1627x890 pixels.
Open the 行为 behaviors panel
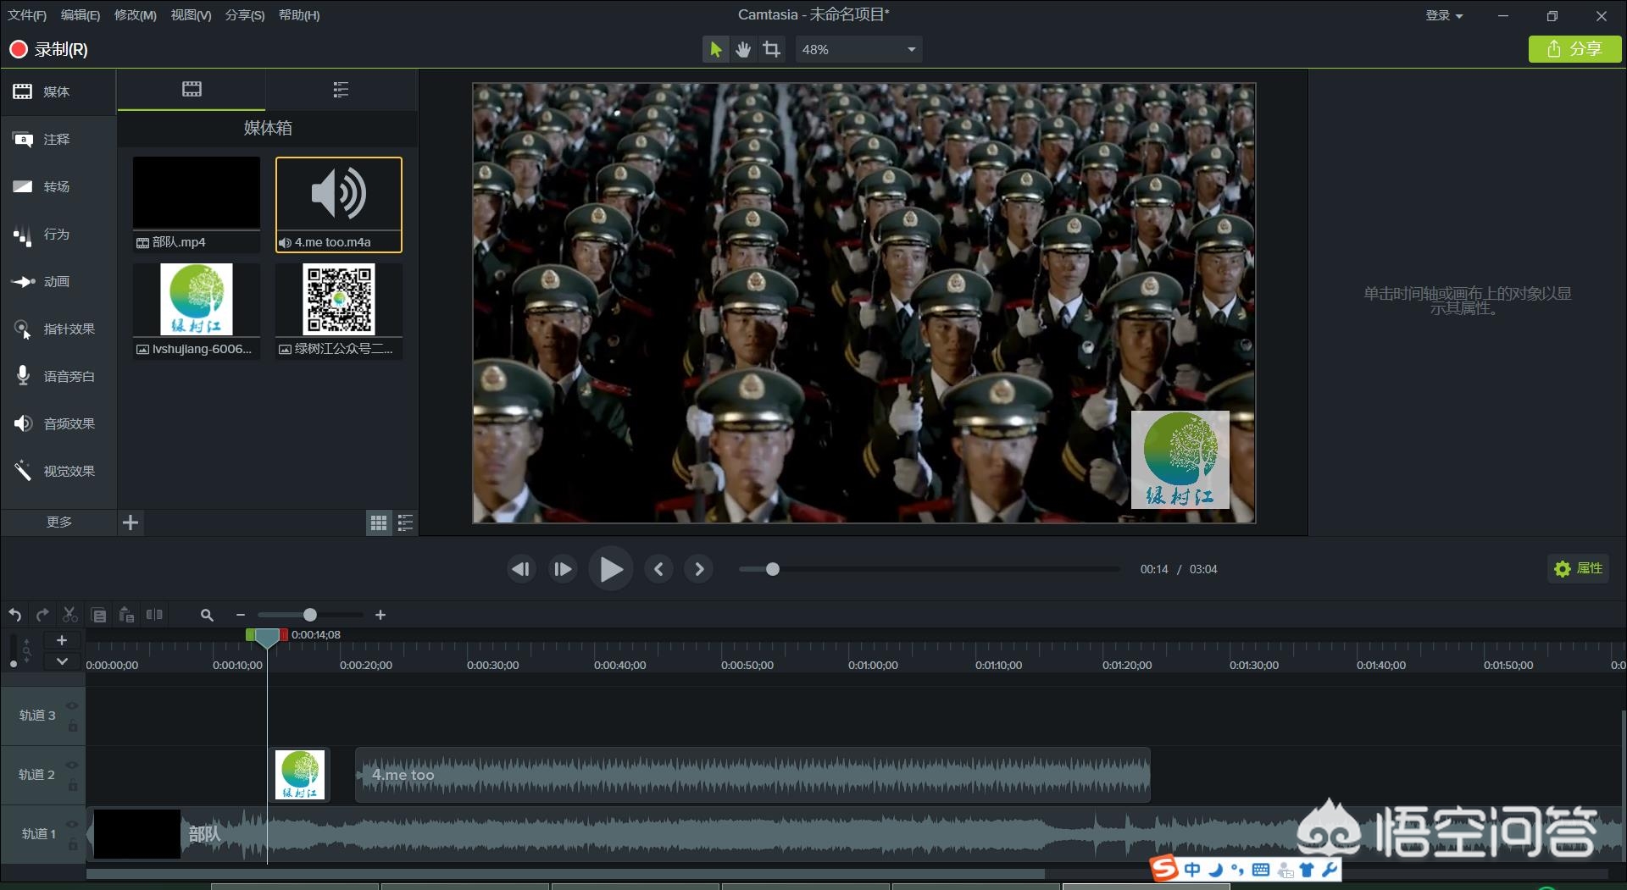pyautogui.click(x=58, y=234)
